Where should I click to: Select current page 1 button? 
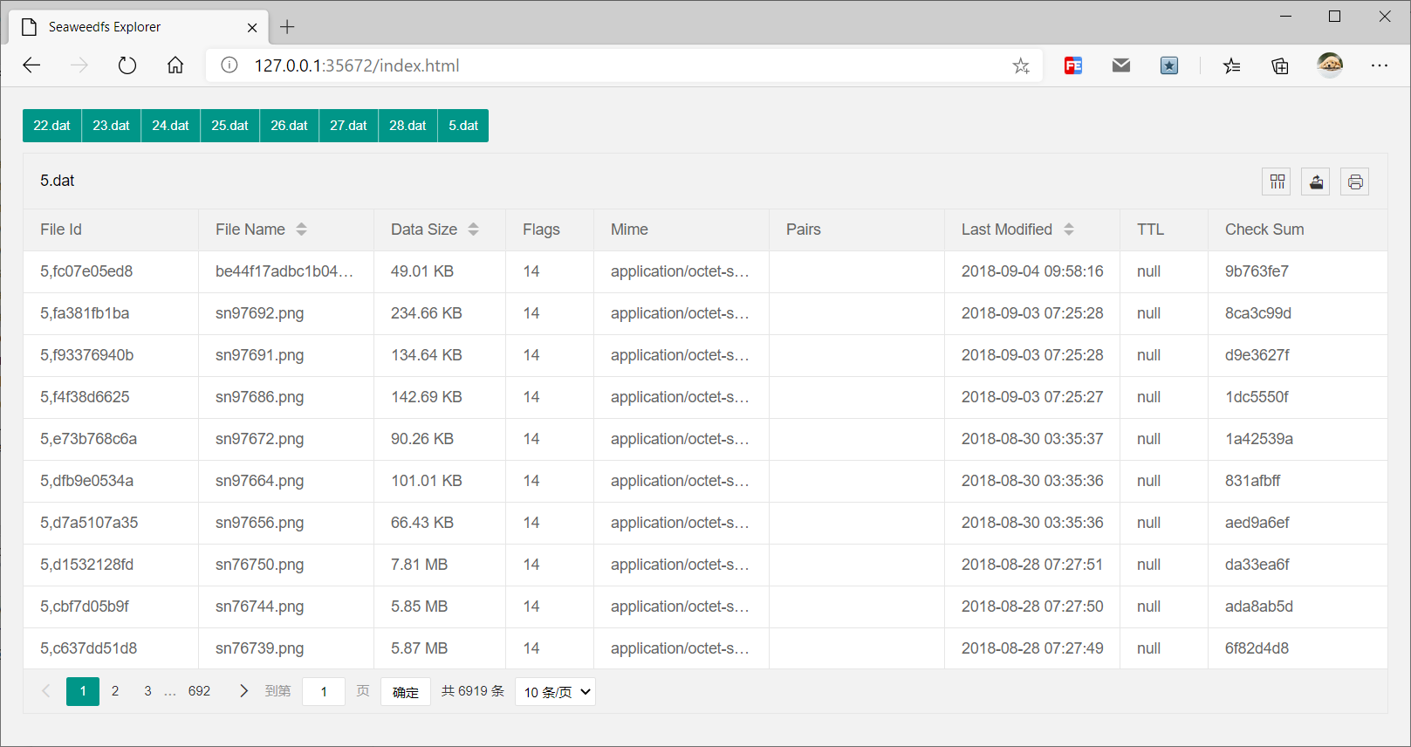[83, 691]
